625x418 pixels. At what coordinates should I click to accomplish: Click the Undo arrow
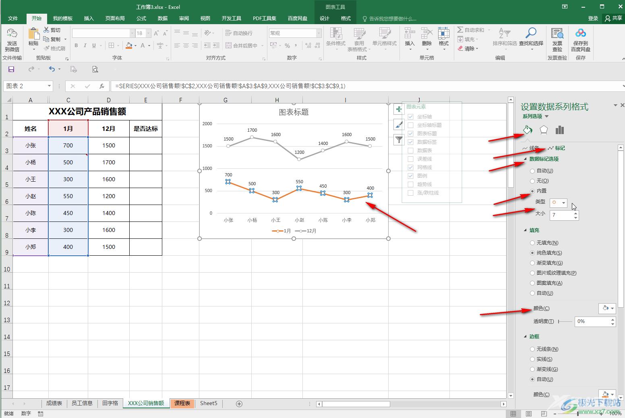point(52,69)
